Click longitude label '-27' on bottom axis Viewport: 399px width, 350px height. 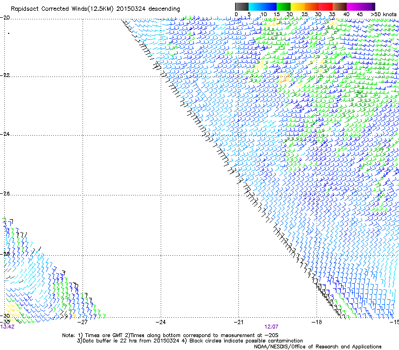click(82, 322)
